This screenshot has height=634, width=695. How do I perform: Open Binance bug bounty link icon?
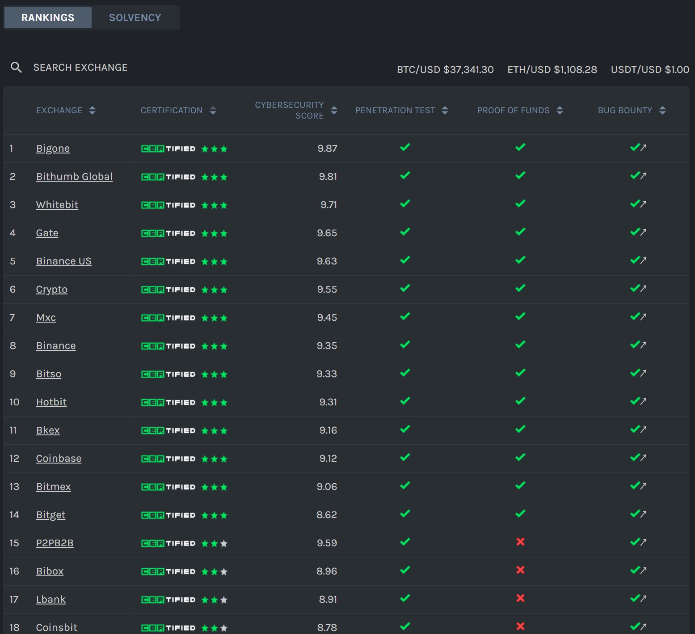(644, 345)
